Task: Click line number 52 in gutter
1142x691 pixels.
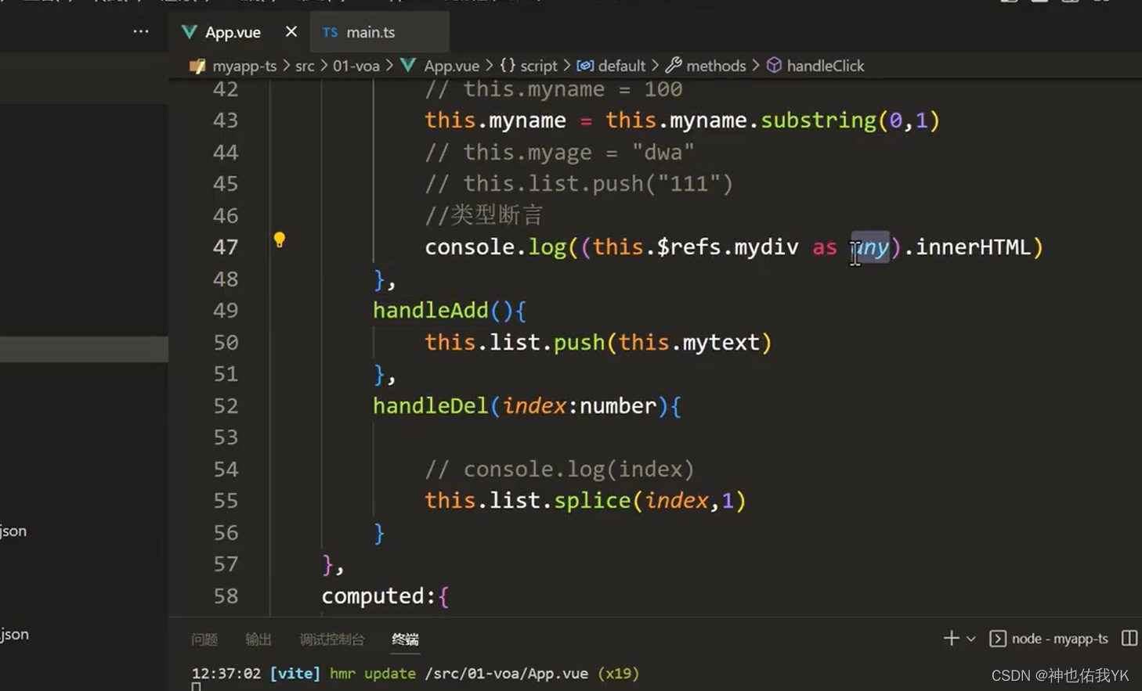Action: 226,406
